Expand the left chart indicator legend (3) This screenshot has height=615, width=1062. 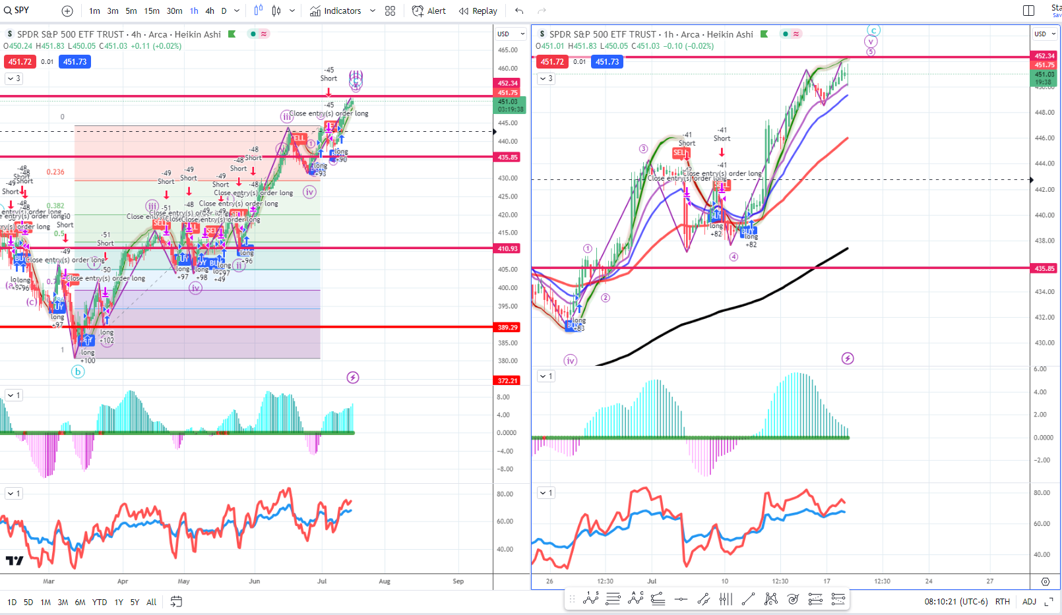tap(13, 78)
